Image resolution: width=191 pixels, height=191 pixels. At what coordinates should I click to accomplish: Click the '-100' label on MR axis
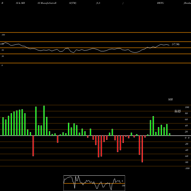pos(187,168)
